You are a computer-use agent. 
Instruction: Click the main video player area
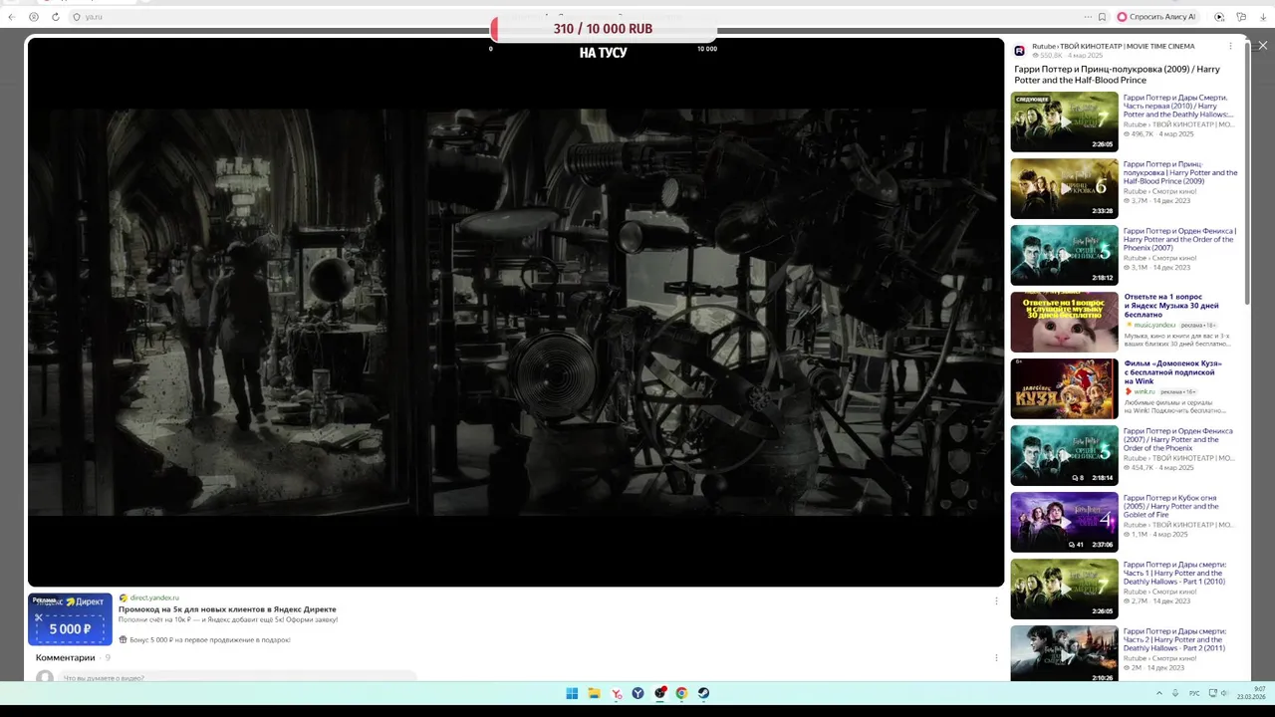tap(516, 312)
